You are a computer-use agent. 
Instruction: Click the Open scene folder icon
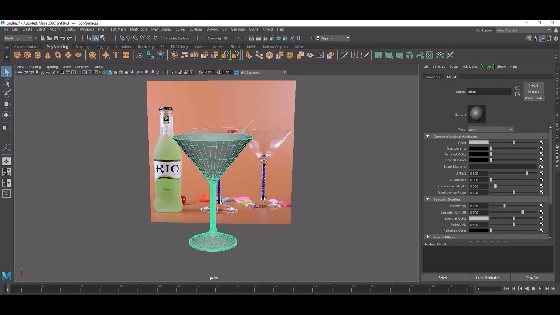click(x=49, y=38)
